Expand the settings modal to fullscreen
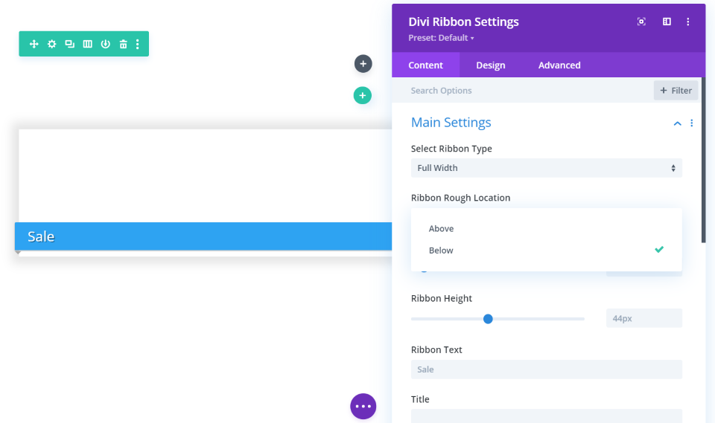The width and height of the screenshot is (715, 423). click(x=641, y=22)
